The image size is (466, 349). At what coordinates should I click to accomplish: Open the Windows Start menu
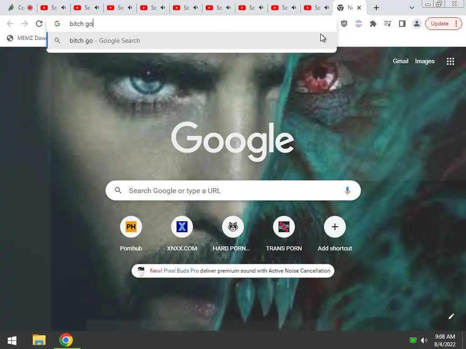[12, 340]
